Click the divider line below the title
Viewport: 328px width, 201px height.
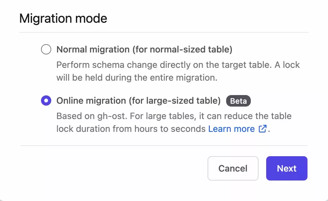tap(164, 32)
